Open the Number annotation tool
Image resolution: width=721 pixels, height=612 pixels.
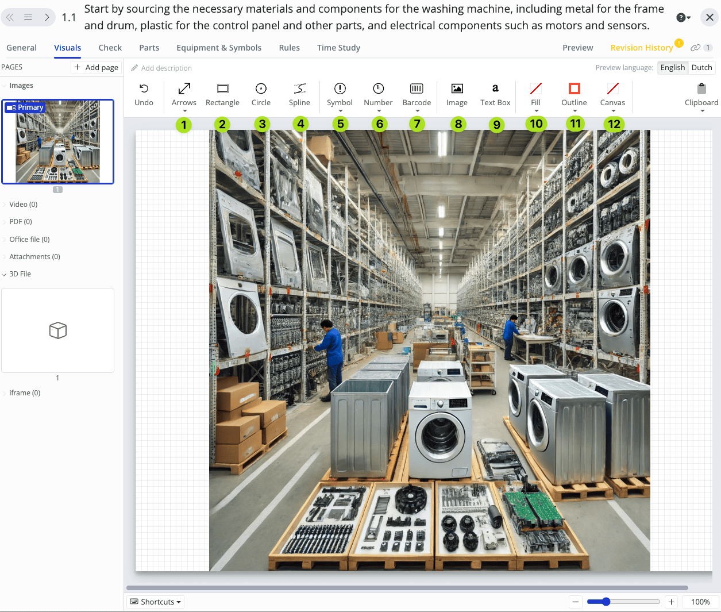coord(377,95)
